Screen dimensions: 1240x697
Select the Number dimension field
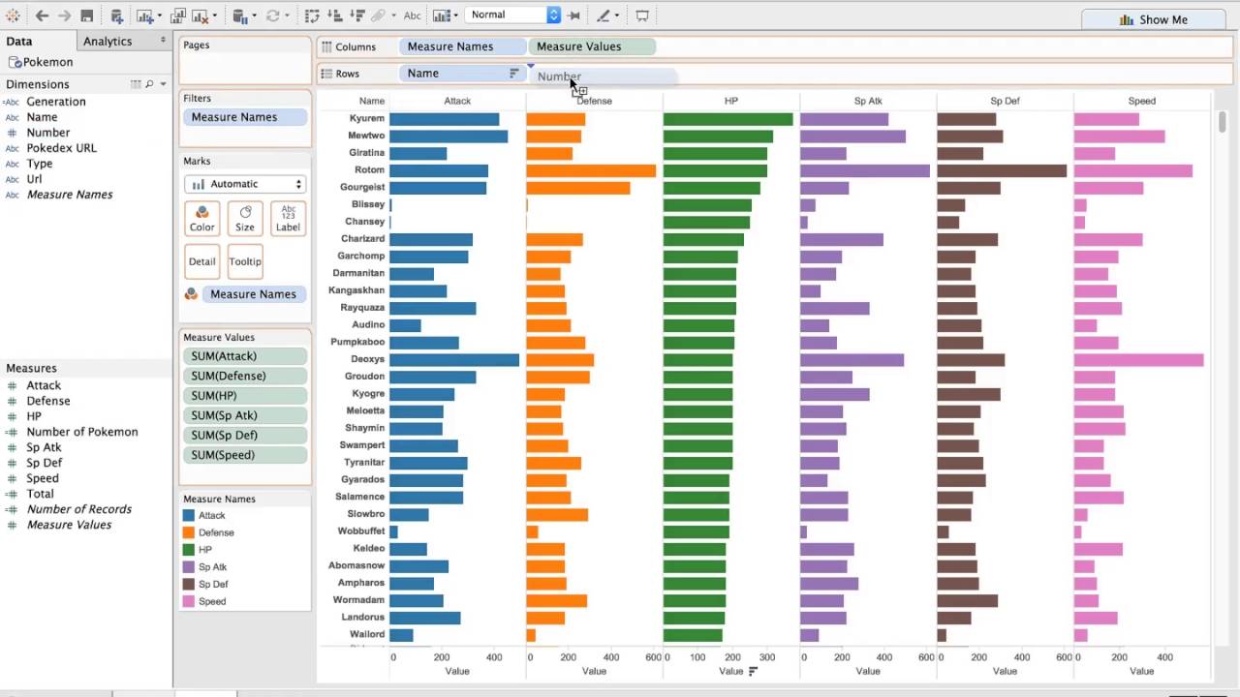(48, 133)
